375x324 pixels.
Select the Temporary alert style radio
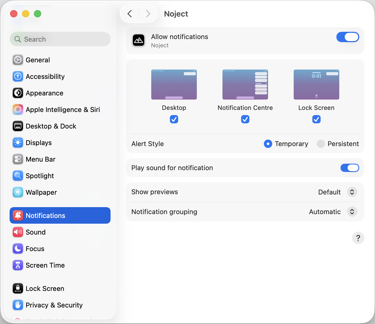(x=268, y=144)
